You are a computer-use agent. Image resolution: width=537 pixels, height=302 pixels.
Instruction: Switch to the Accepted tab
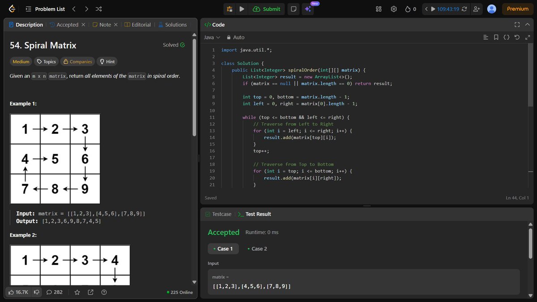coord(64,25)
